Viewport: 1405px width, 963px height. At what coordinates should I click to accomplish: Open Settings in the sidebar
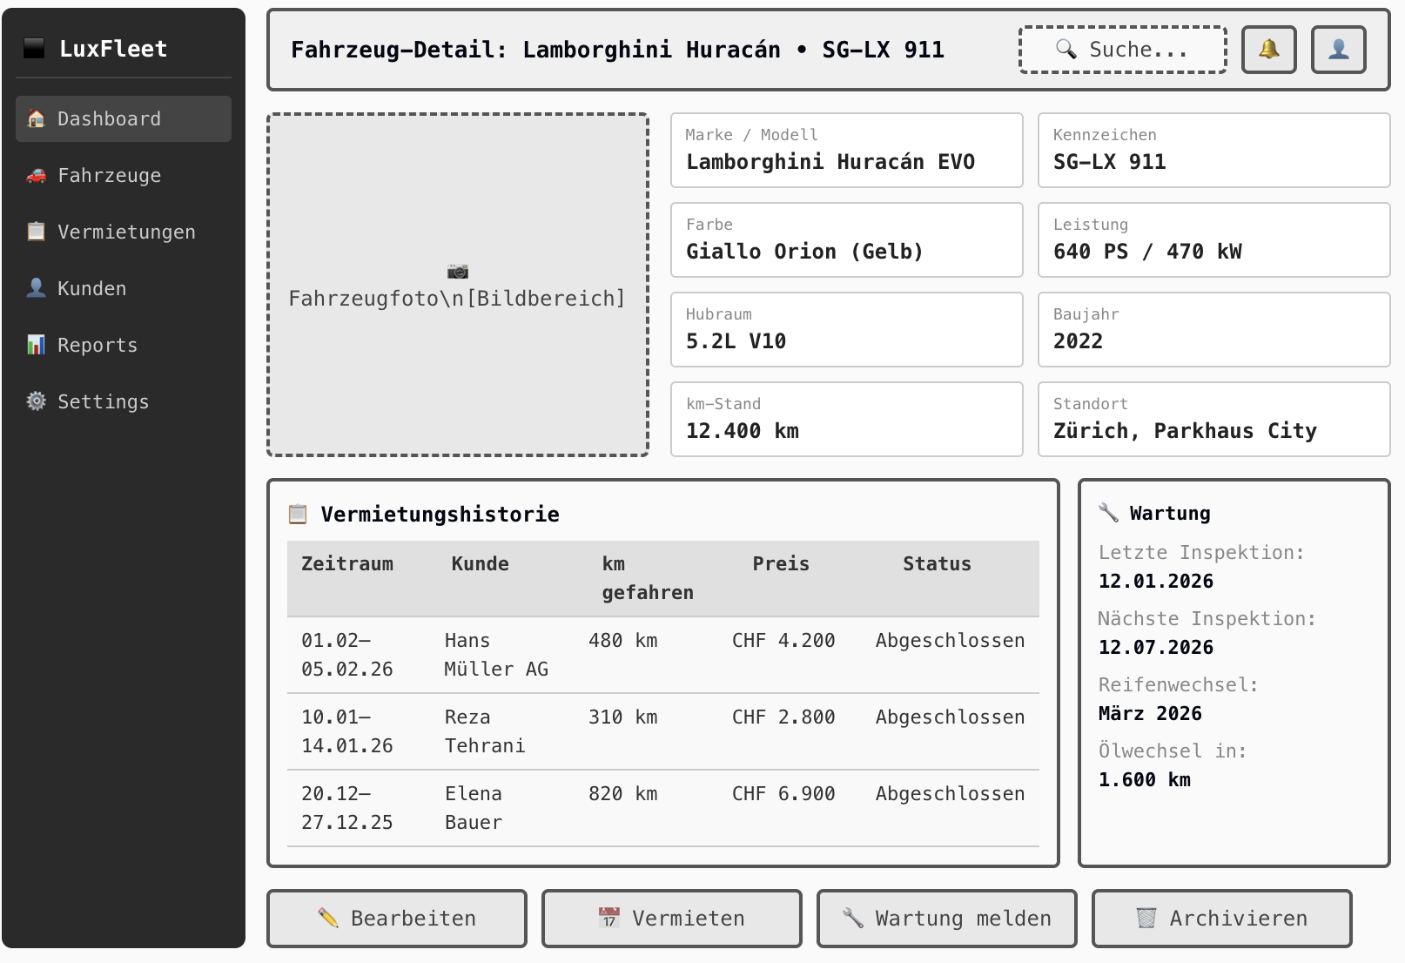click(124, 401)
